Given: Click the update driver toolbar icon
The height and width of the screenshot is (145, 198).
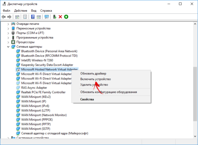Looking at the screenshot, I should click(x=55, y=17).
